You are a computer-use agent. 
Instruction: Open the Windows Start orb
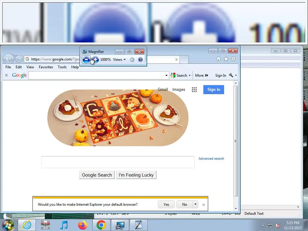click(x=8, y=225)
